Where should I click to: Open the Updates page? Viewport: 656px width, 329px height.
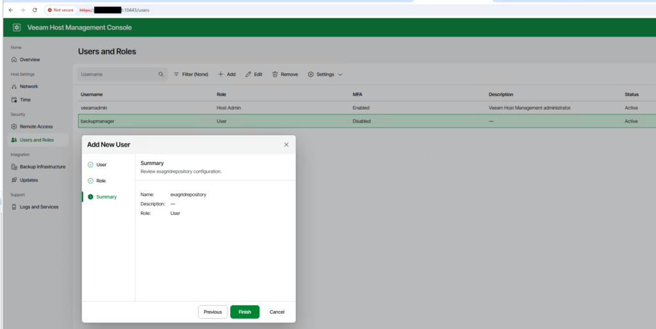coord(28,180)
